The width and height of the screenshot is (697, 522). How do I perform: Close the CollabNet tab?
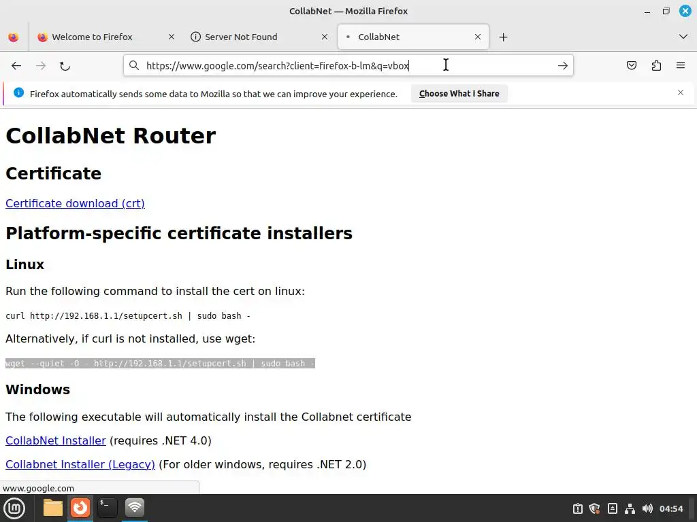pyautogui.click(x=478, y=37)
